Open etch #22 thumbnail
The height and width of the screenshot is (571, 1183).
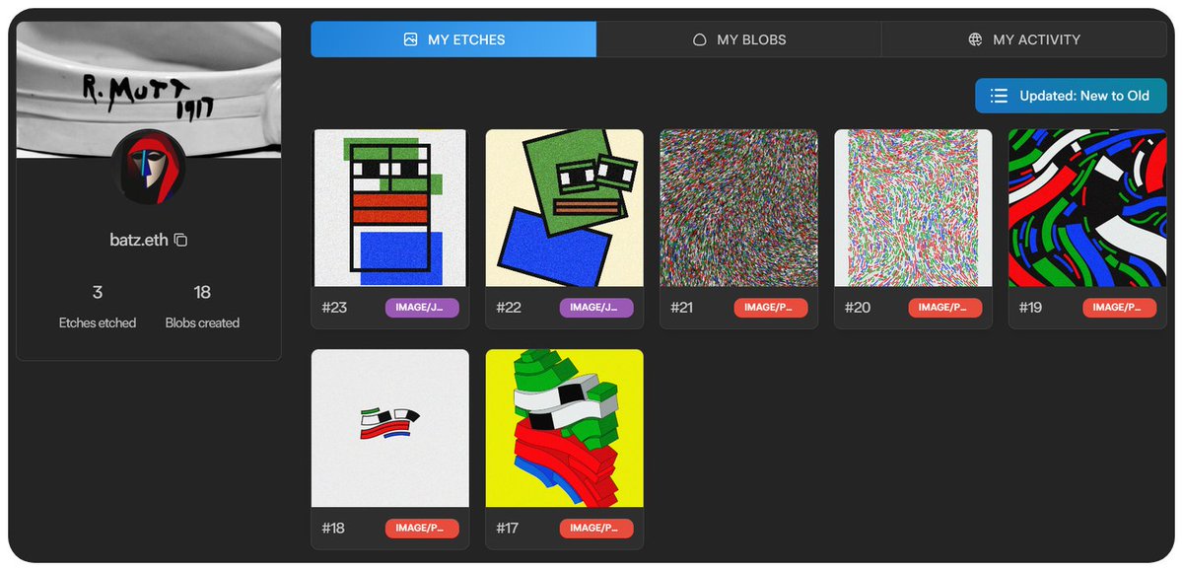(x=565, y=208)
